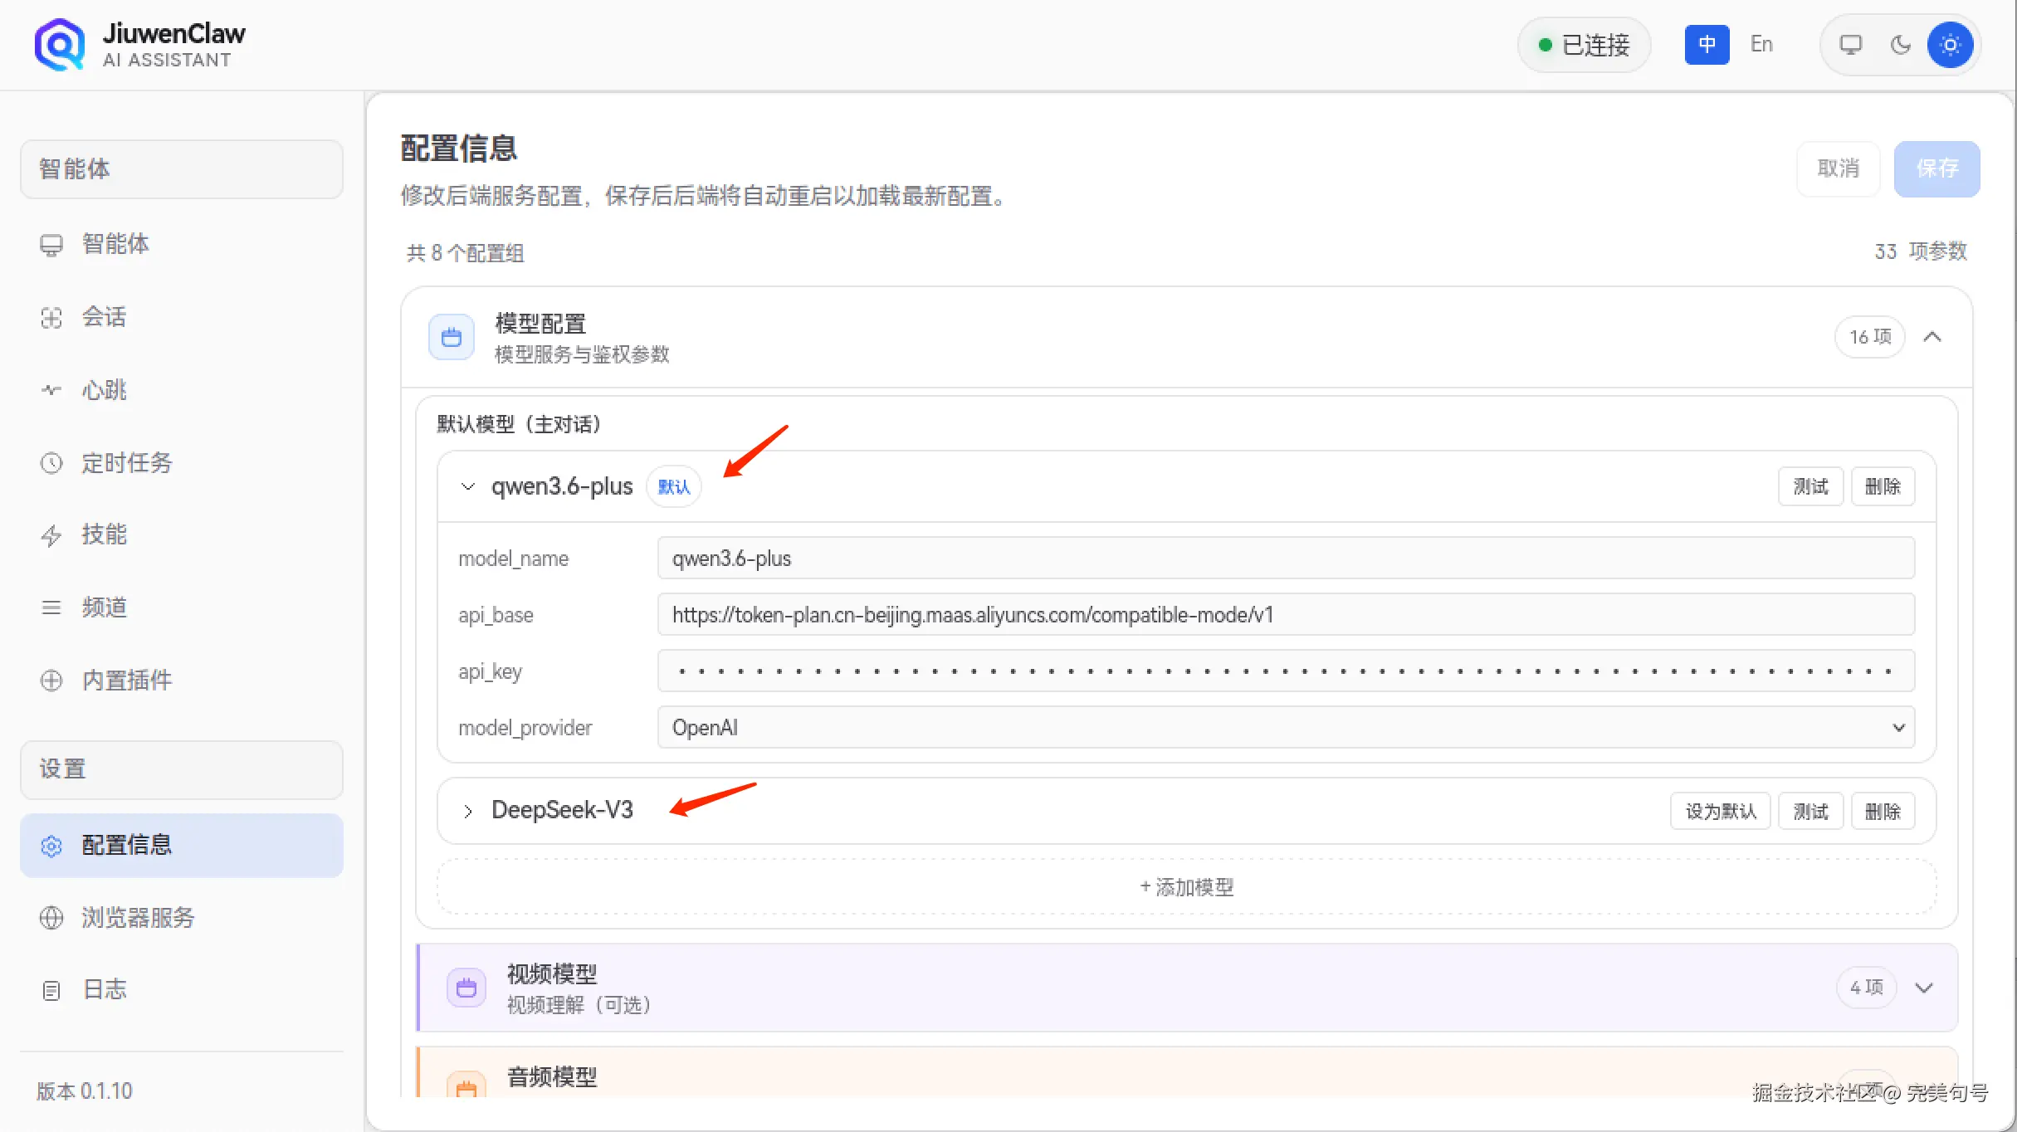
Task: Select 配置信息 in sidebar
Action: (181, 846)
